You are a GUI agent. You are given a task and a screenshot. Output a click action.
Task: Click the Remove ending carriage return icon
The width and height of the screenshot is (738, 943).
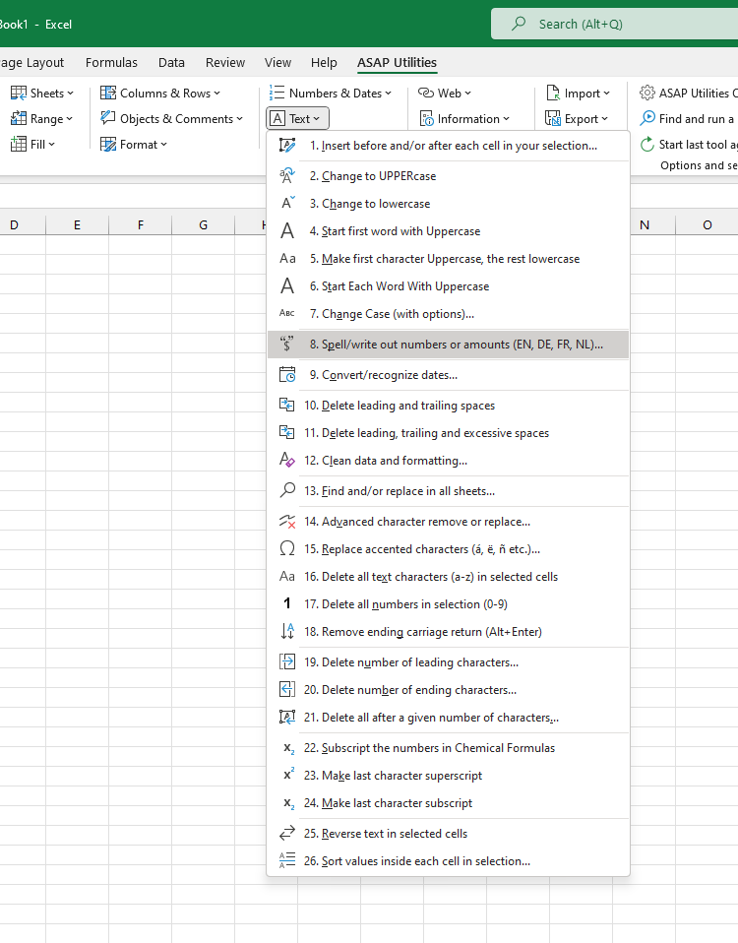[x=287, y=632]
